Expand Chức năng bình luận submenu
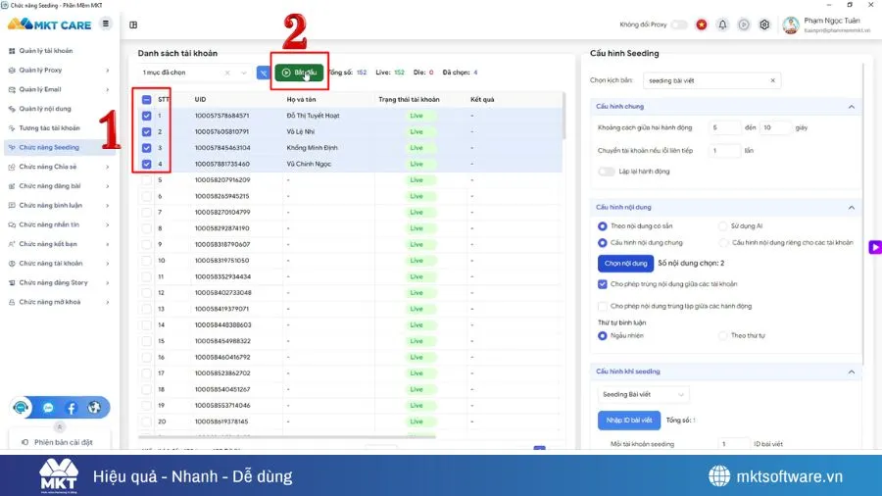 (108, 205)
